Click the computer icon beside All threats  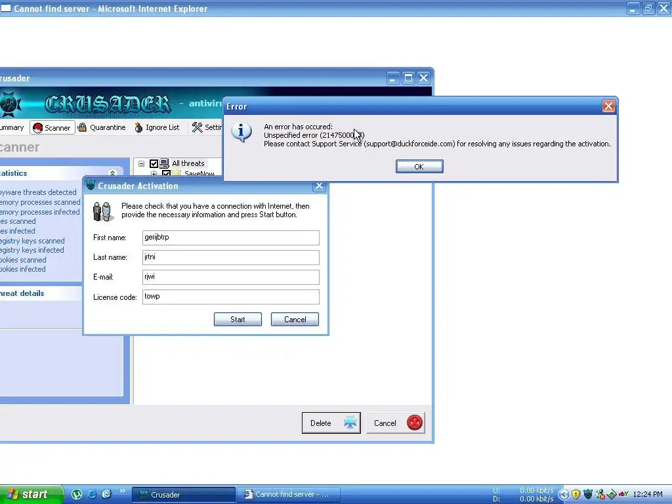pyautogui.click(x=164, y=163)
